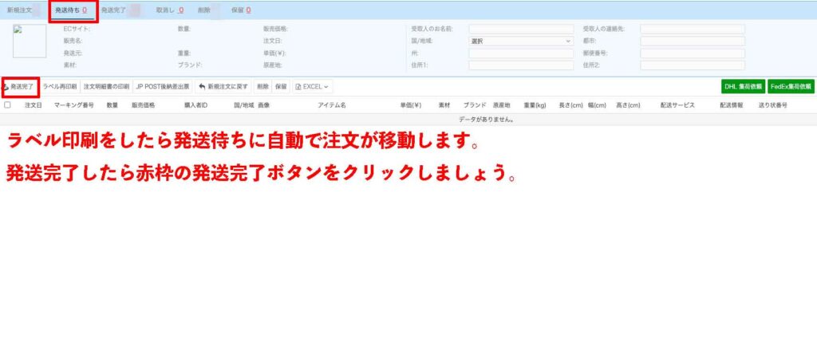Open the 発送完了 tab in top bar
This screenshot has height=350, width=817.
coord(113,10)
